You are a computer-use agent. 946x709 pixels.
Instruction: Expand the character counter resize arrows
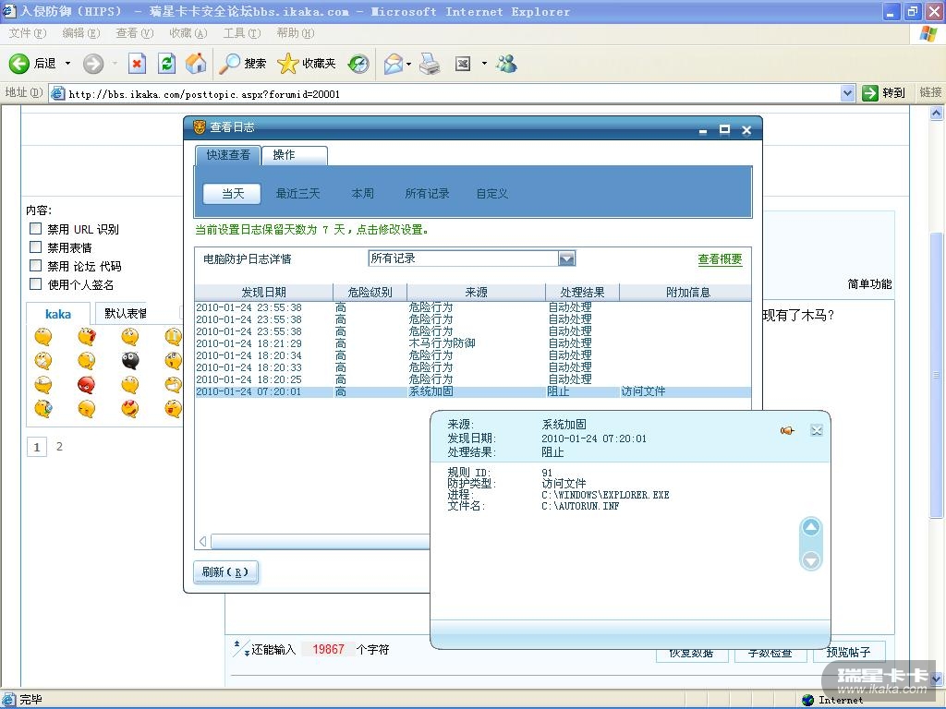(x=241, y=649)
